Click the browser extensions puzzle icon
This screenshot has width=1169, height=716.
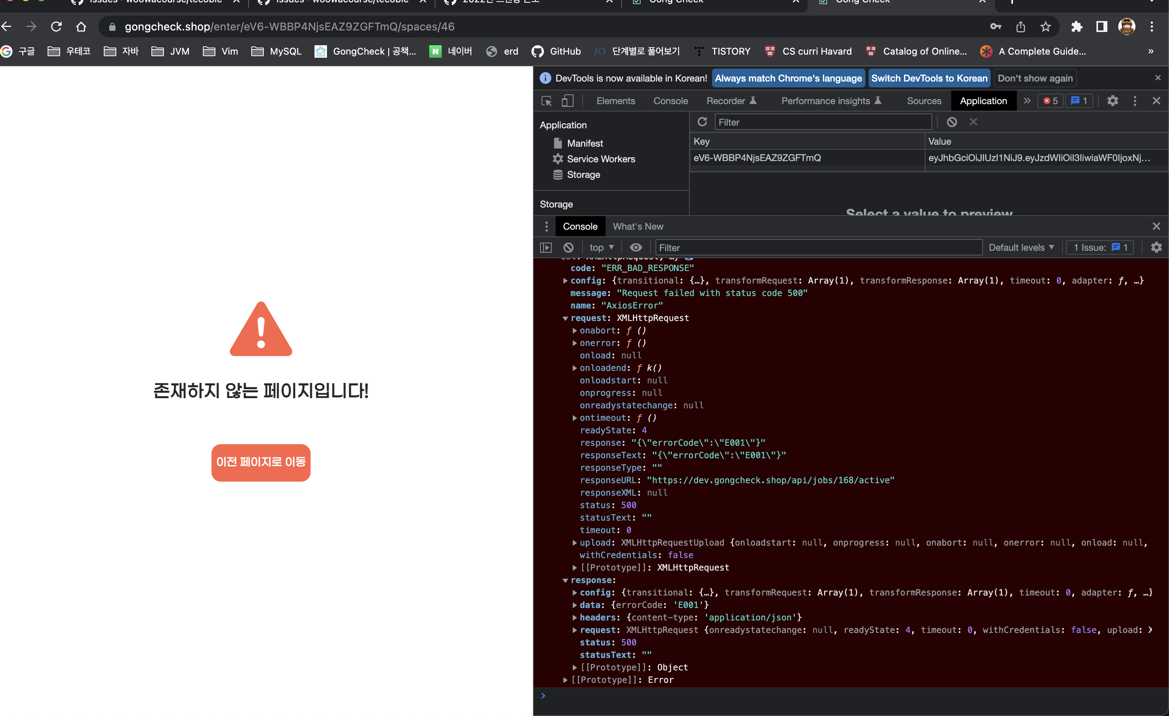point(1077,27)
